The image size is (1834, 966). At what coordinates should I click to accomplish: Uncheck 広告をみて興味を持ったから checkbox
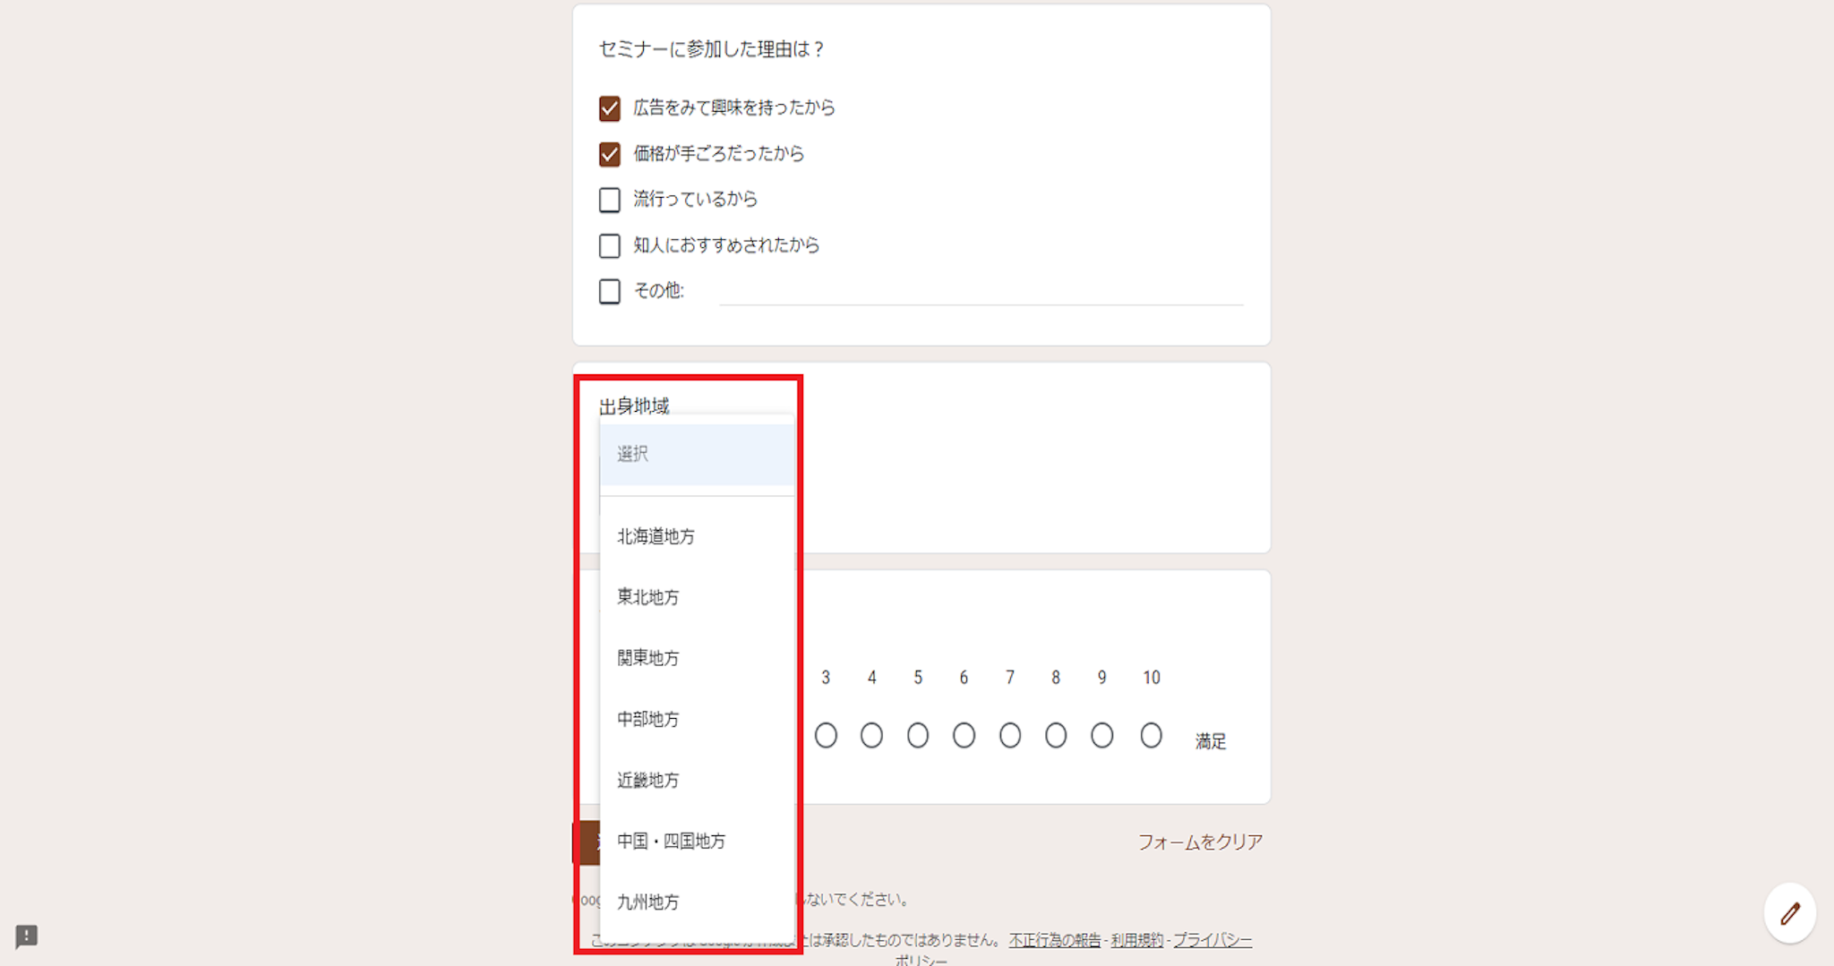pos(610,108)
